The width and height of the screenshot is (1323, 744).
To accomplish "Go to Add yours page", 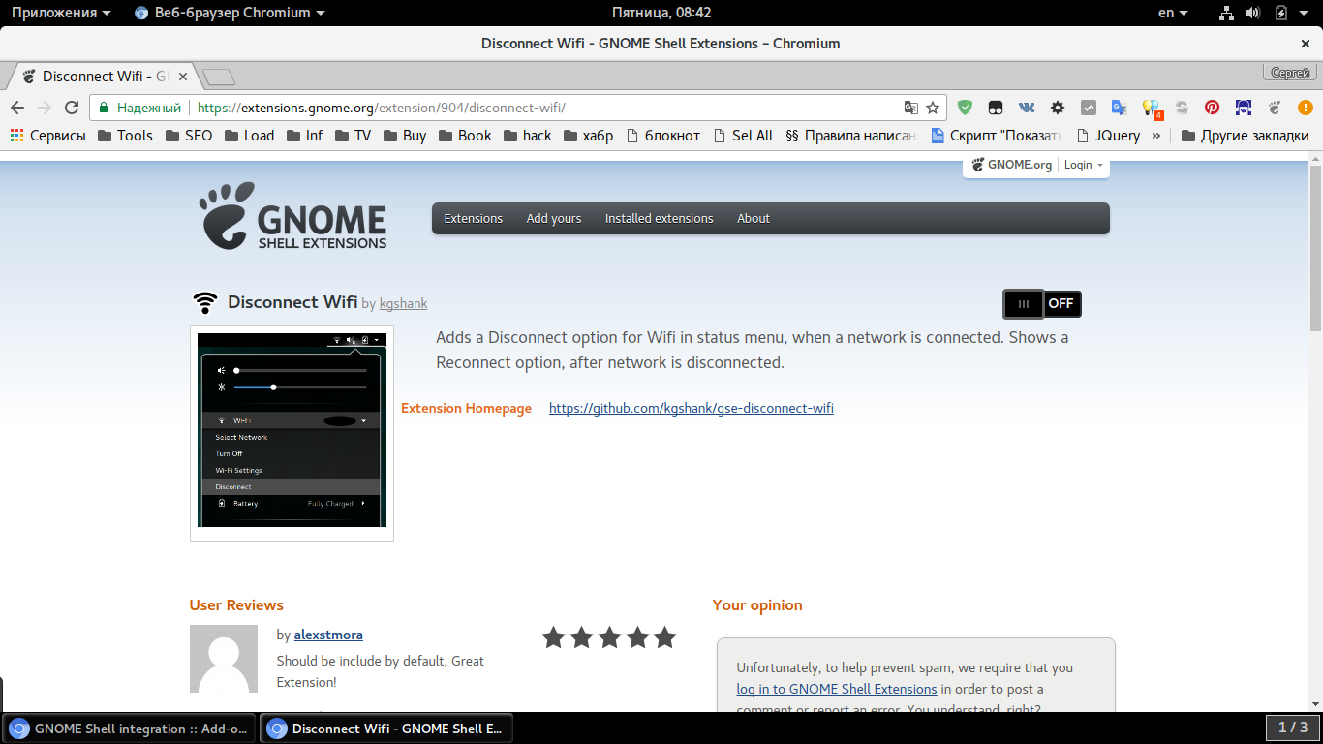I will tap(554, 218).
